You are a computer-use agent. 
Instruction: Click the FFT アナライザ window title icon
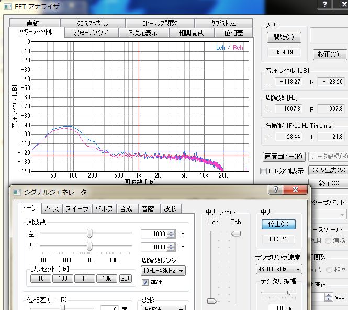coord(7,6)
